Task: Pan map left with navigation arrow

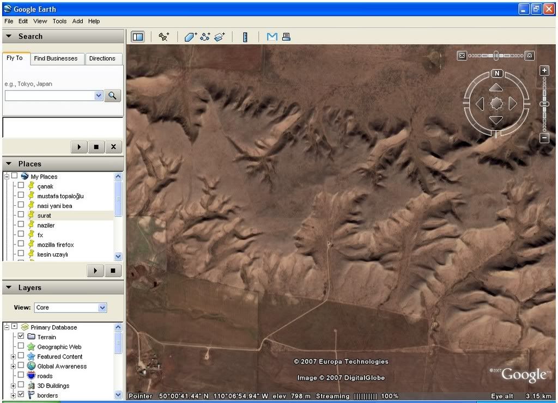Action: (x=480, y=104)
